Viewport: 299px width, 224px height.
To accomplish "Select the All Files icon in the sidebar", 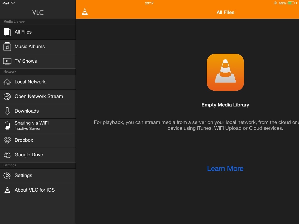I will coord(7,32).
